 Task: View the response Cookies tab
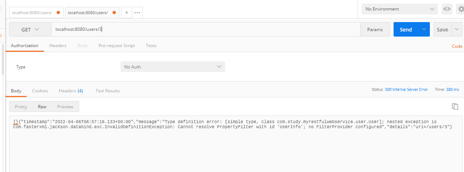pos(40,91)
